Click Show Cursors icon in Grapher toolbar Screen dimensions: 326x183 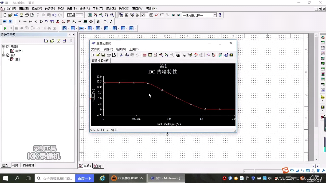(x=155, y=55)
